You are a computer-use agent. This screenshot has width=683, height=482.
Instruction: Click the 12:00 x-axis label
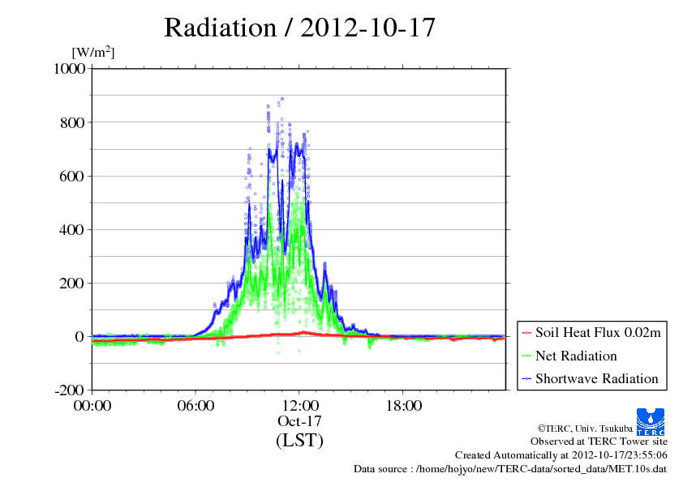tap(300, 405)
